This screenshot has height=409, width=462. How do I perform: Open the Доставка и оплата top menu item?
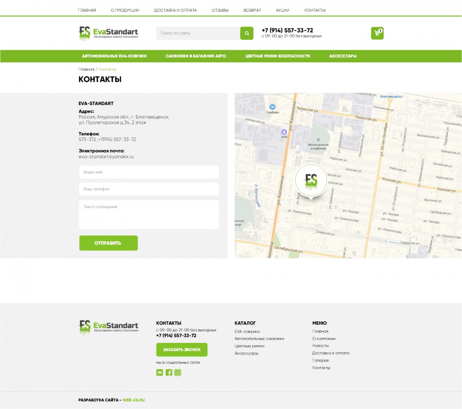click(175, 10)
